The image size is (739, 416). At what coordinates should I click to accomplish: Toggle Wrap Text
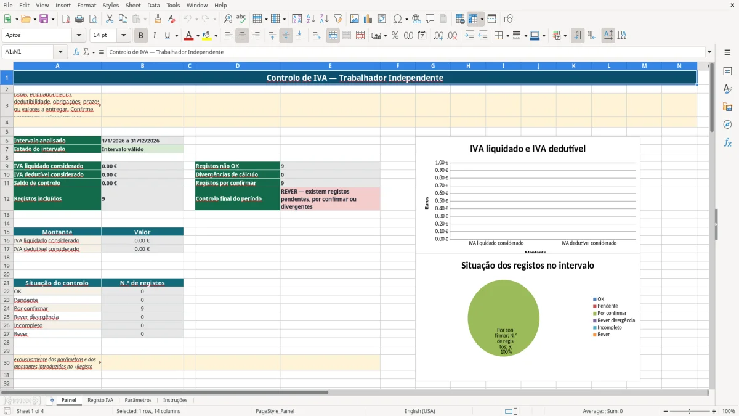coord(317,36)
